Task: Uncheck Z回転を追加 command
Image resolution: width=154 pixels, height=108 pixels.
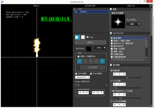Action: click(112, 54)
